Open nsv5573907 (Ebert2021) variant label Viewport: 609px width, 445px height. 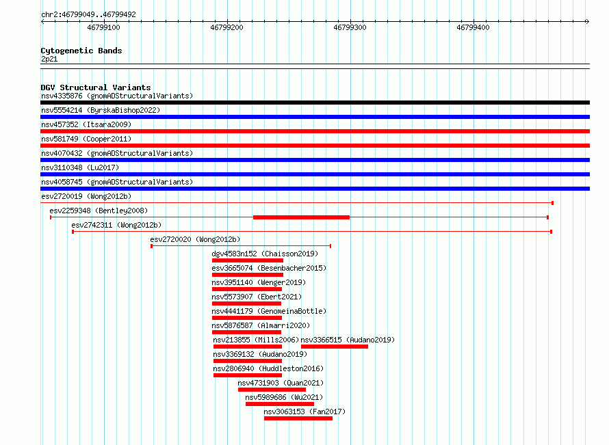point(257,297)
